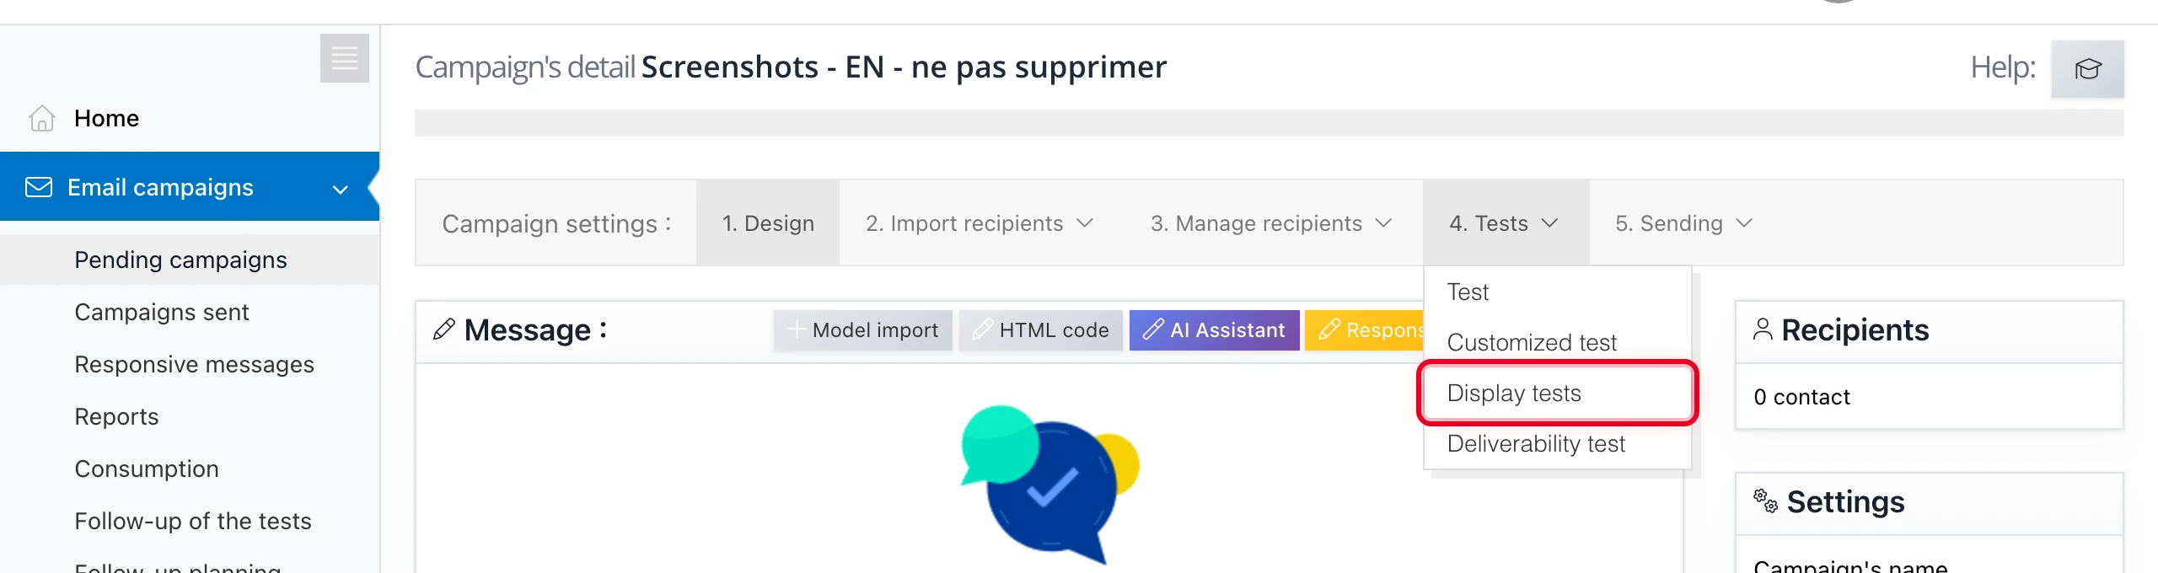This screenshot has height=573, width=2158.
Task: Click the hamburger menu icon atop the sidebar
Action: pos(343,58)
